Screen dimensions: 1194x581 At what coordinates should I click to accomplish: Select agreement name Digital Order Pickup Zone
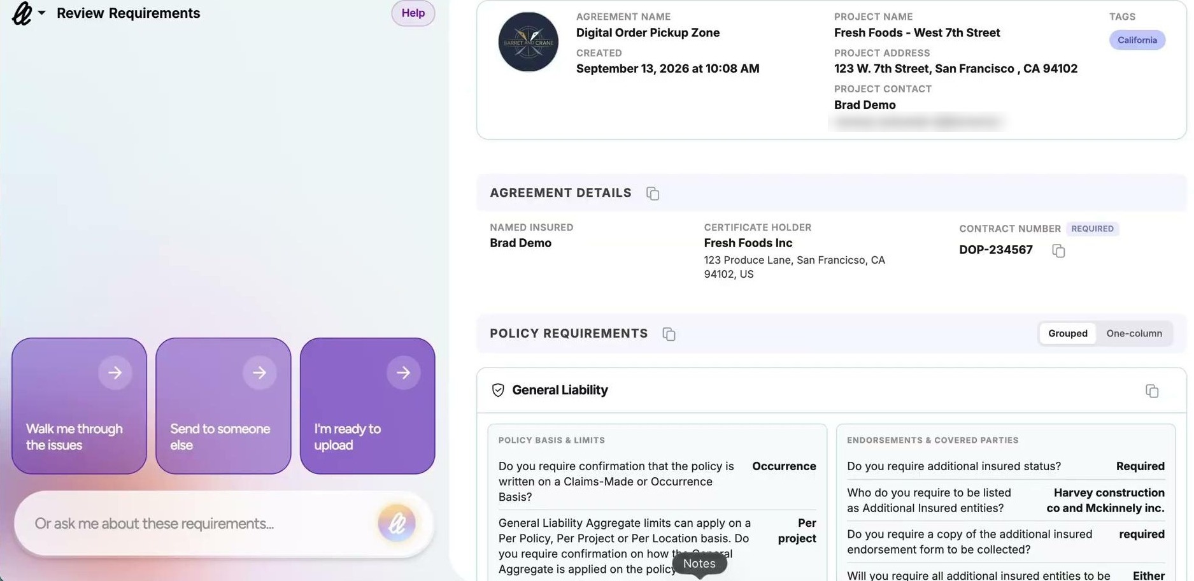648,32
